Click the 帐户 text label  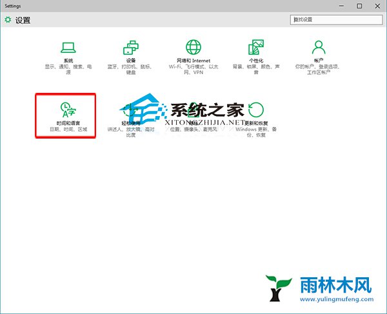(318, 60)
